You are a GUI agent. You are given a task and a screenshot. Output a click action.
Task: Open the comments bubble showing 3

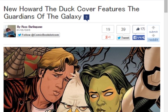point(86,17)
